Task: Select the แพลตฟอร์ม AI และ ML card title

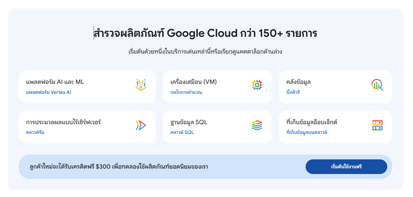Action: coord(55,82)
